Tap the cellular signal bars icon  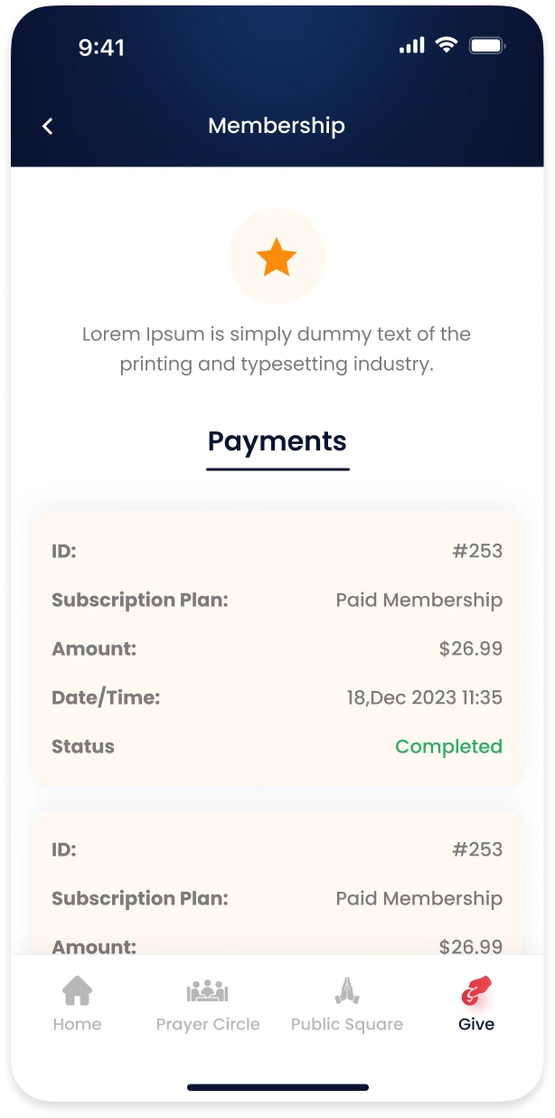coord(411,45)
